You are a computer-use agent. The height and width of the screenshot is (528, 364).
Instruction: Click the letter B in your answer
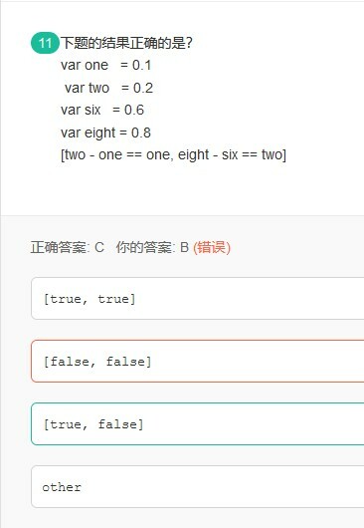(184, 247)
